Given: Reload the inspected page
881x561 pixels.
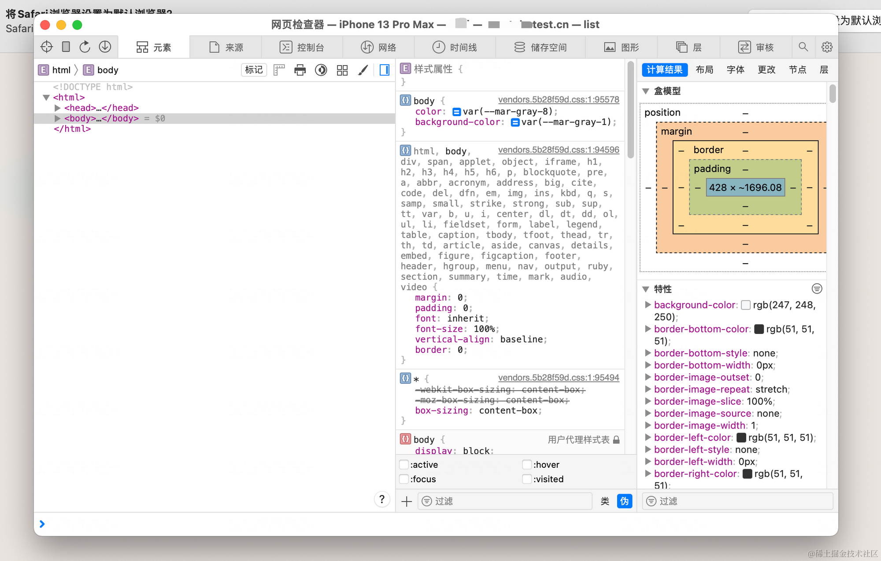Looking at the screenshot, I should [x=85, y=47].
